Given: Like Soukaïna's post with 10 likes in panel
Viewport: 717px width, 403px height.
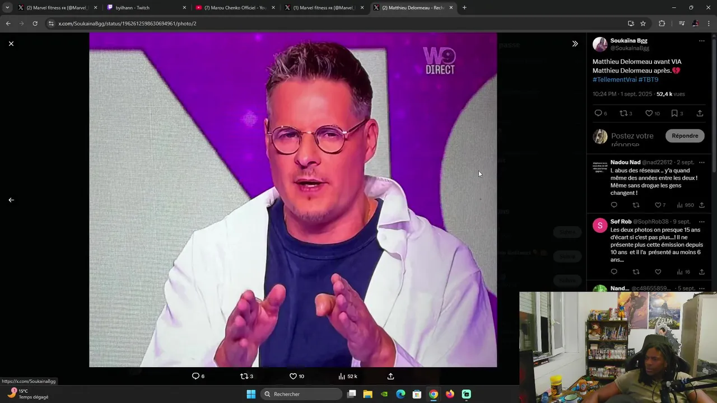Looking at the screenshot, I should (x=649, y=113).
